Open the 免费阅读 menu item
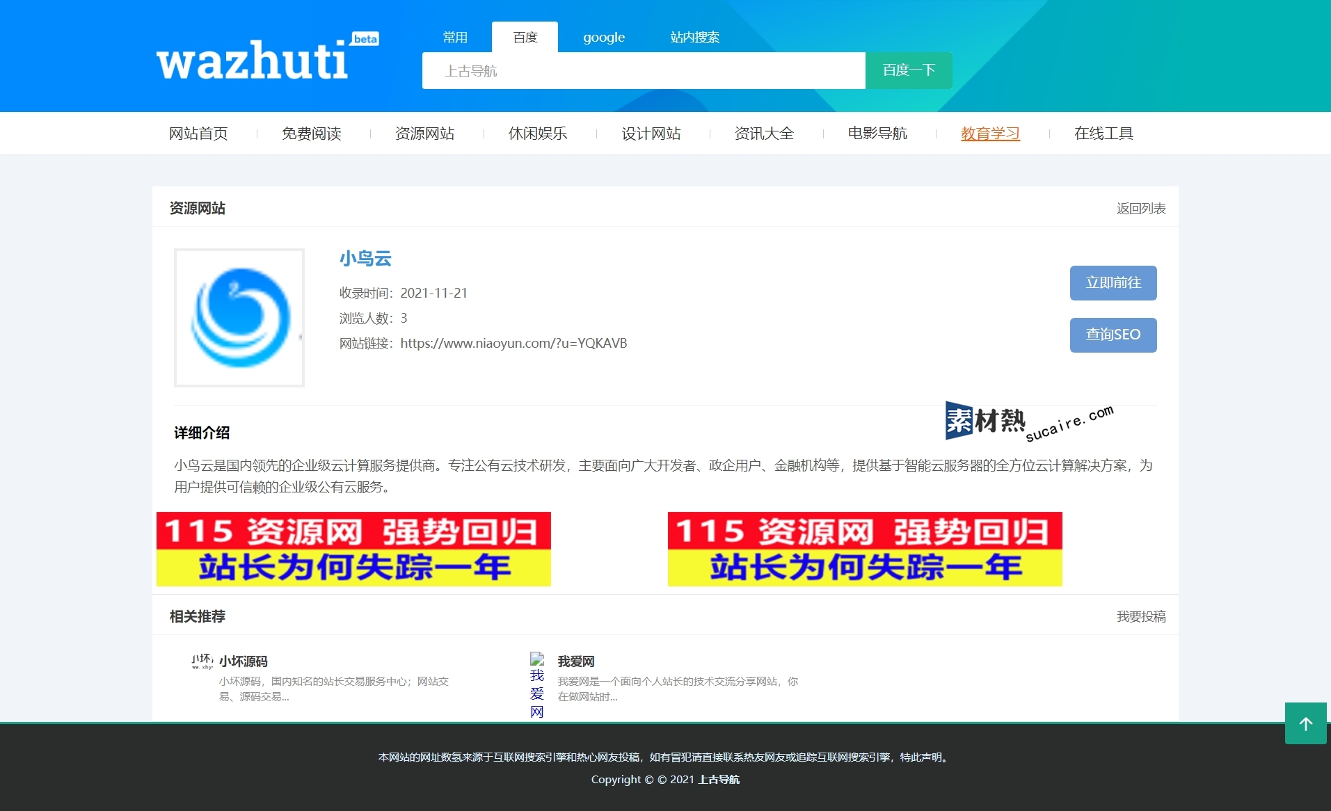 pos(312,134)
